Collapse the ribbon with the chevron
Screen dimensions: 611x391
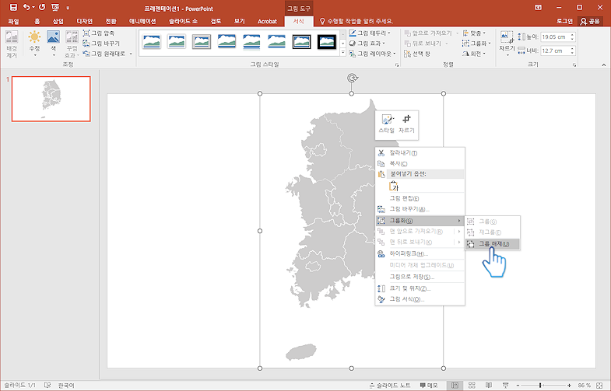coord(603,65)
